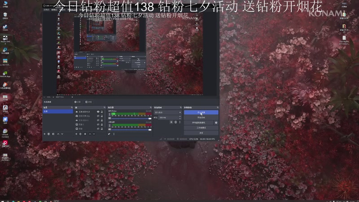Increase the transition duration with up arrow
359x202 pixels.
pos(180,116)
